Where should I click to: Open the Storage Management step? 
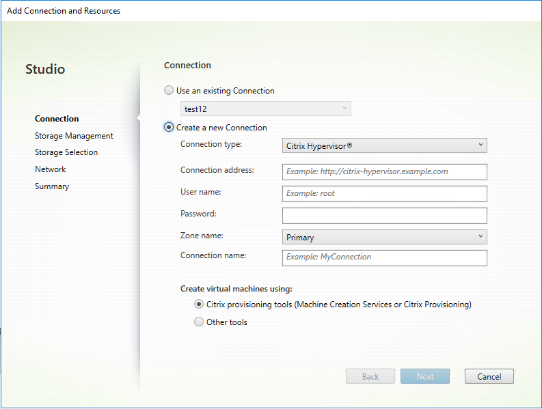tap(74, 136)
